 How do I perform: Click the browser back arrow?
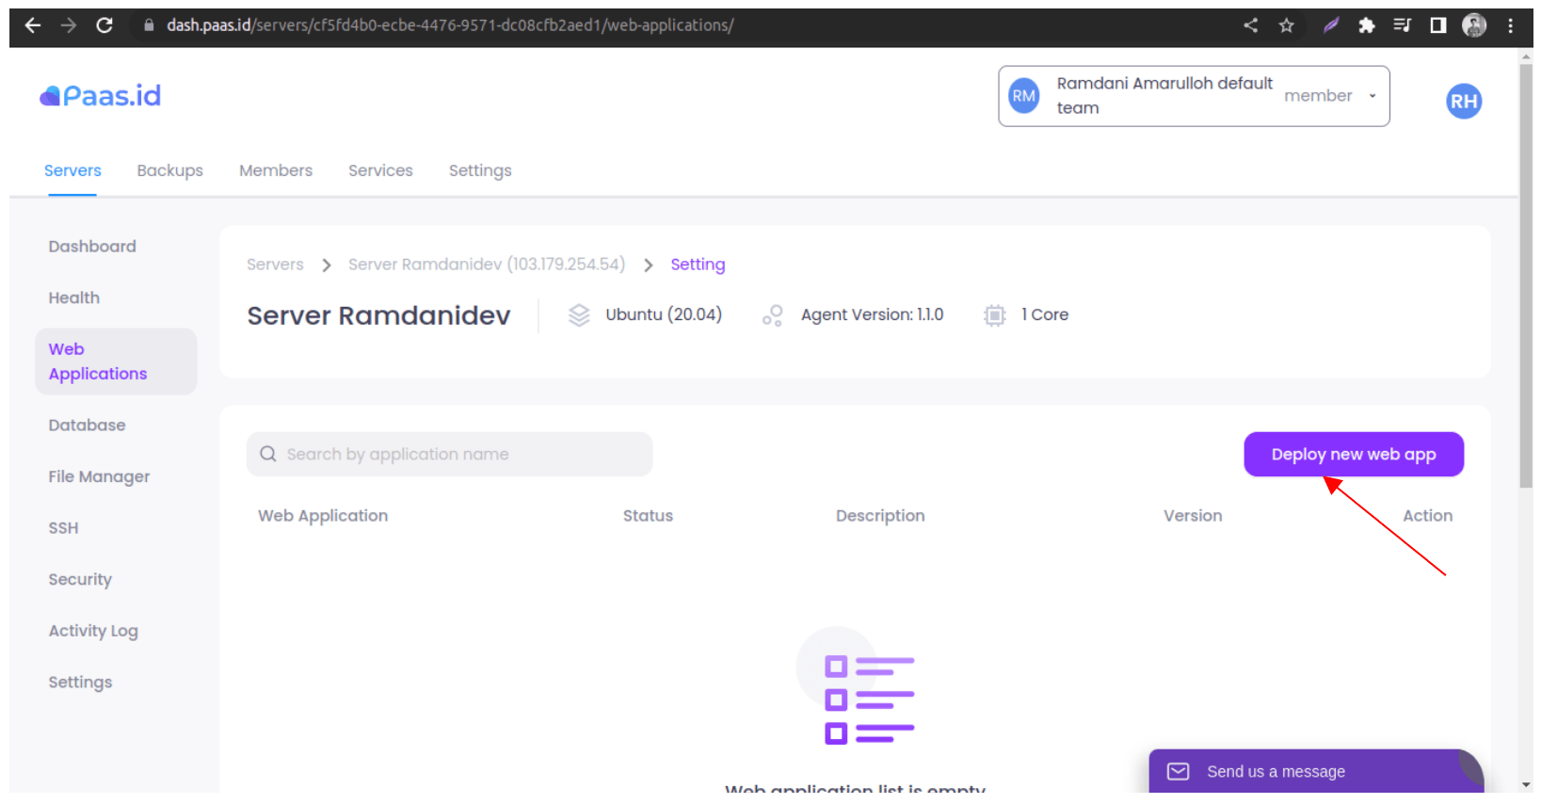[33, 25]
